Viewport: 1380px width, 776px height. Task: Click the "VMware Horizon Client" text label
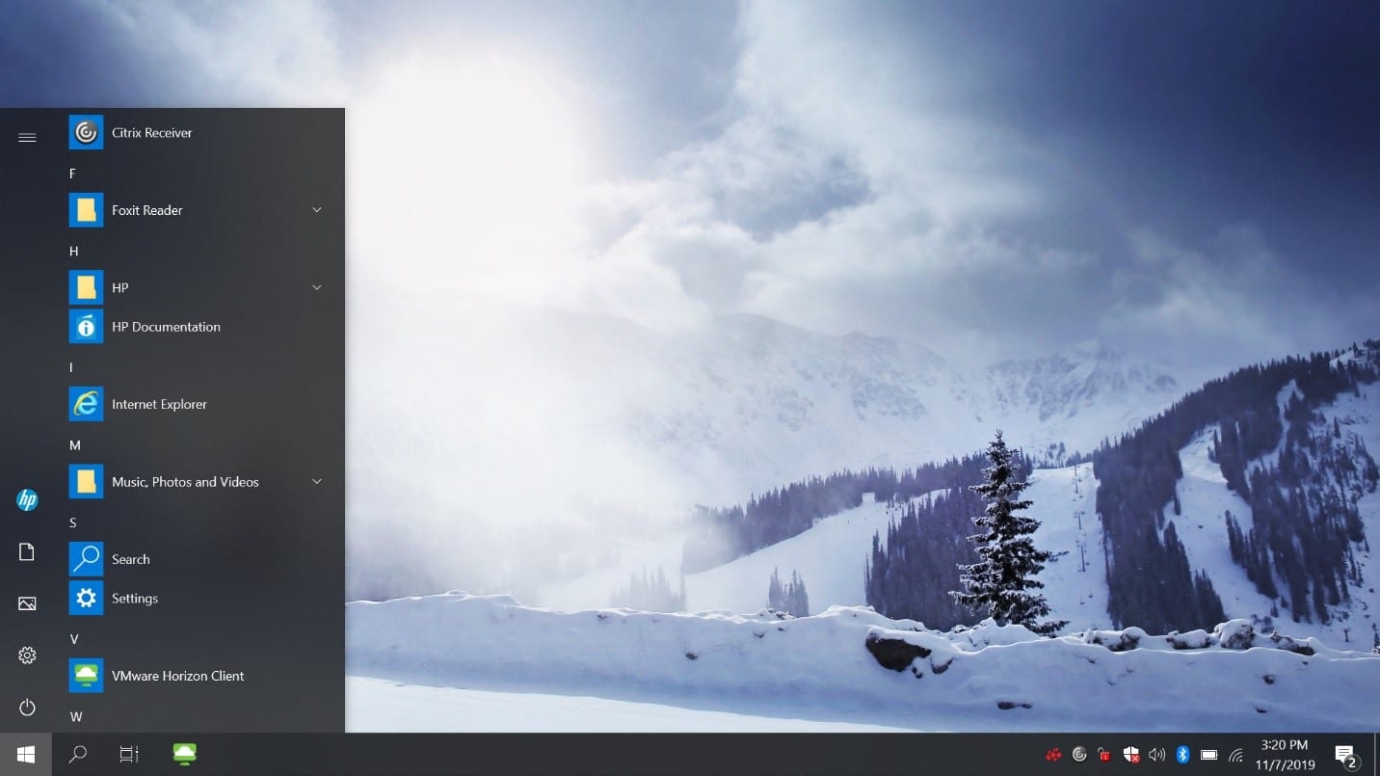pyautogui.click(x=177, y=676)
